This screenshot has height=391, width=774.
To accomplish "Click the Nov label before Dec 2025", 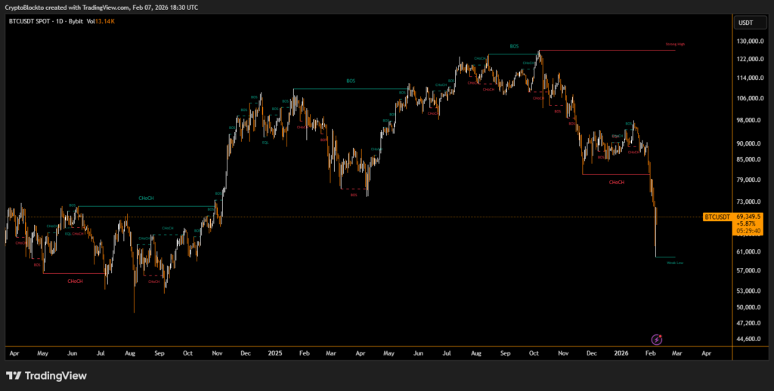I will (563, 353).
